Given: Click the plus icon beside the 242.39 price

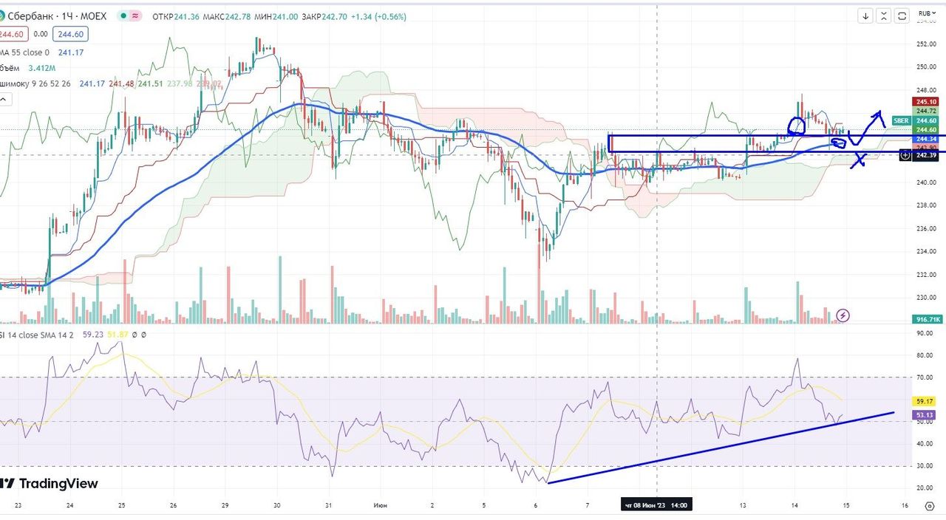Looking at the screenshot, I should (905, 155).
